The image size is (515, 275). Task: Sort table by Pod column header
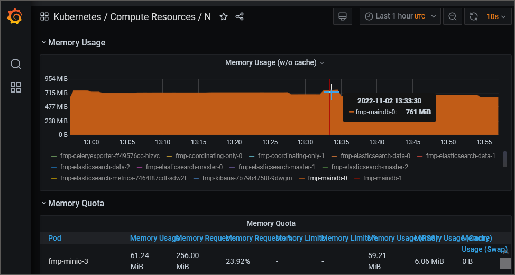pos(55,239)
